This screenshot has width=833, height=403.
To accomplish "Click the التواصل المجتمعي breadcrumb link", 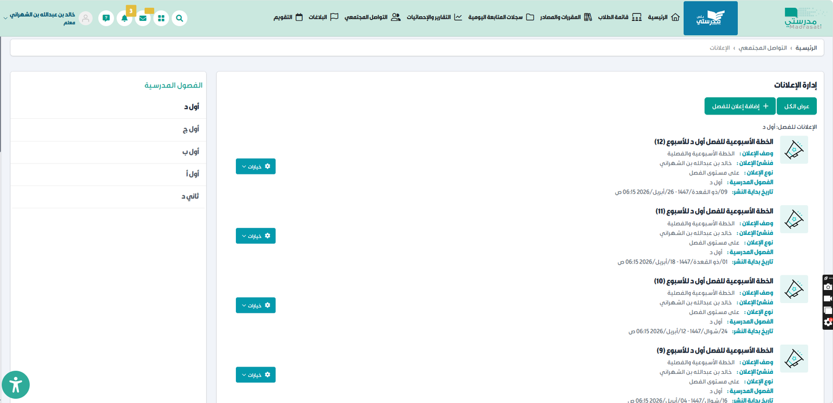I will pyautogui.click(x=763, y=48).
